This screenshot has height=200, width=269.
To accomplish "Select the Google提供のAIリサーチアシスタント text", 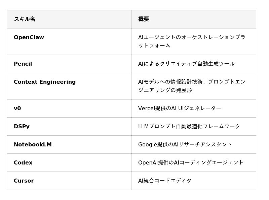I will (185, 144).
